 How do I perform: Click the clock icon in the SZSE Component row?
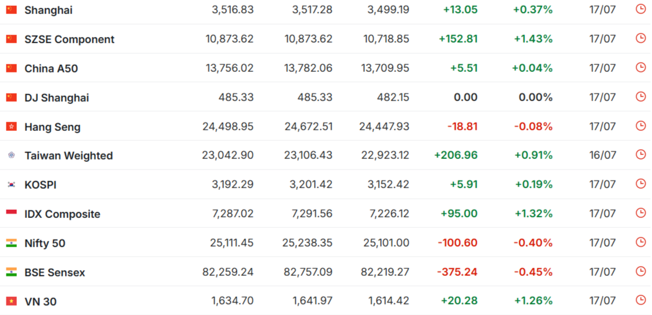tap(641, 38)
